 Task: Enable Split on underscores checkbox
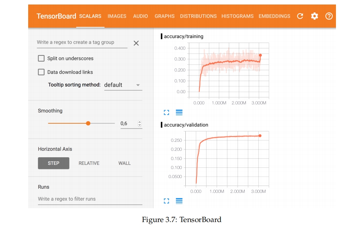pyautogui.click(x=41, y=58)
